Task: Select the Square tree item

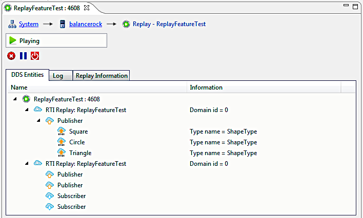Action: [78, 132]
